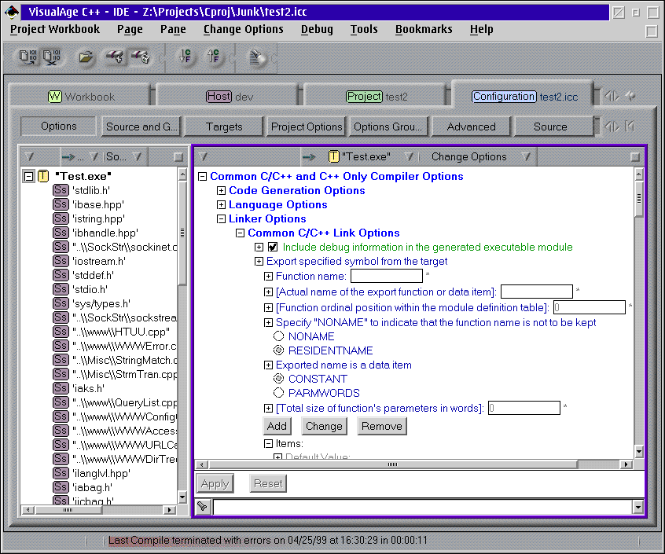Click the Reset button
665x554 pixels.
click(268, 483)
